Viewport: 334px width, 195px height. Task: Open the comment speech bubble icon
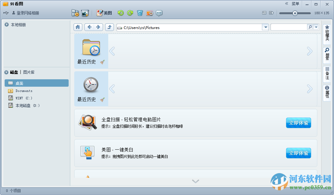pyautogui.click(x=159, y=13)
